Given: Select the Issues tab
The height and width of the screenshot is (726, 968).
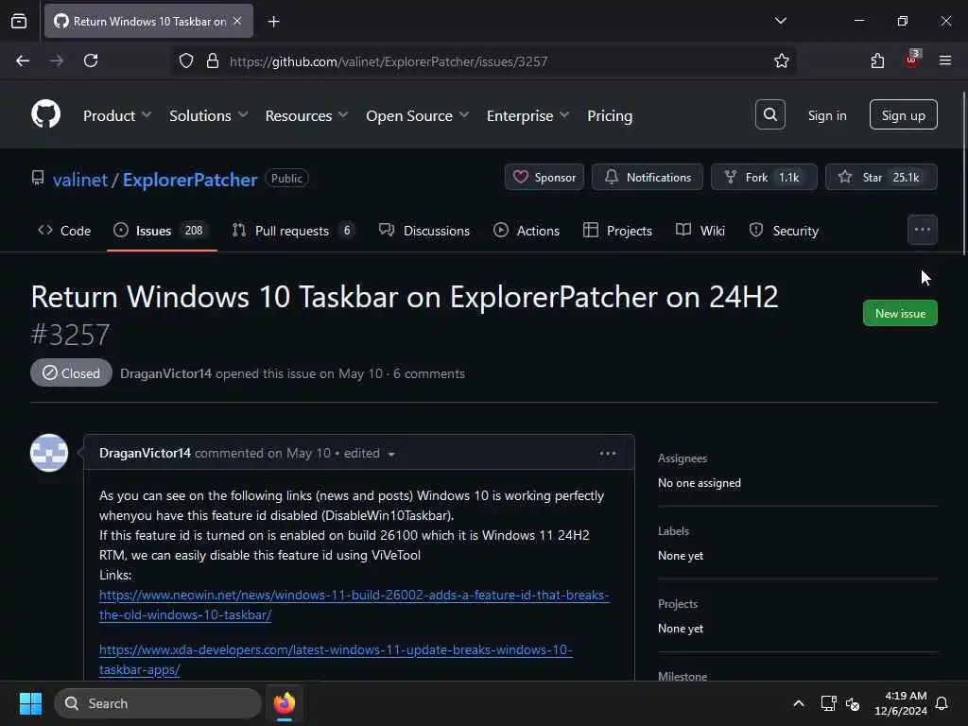Looking at the screenshot, I should pos(162,231).
